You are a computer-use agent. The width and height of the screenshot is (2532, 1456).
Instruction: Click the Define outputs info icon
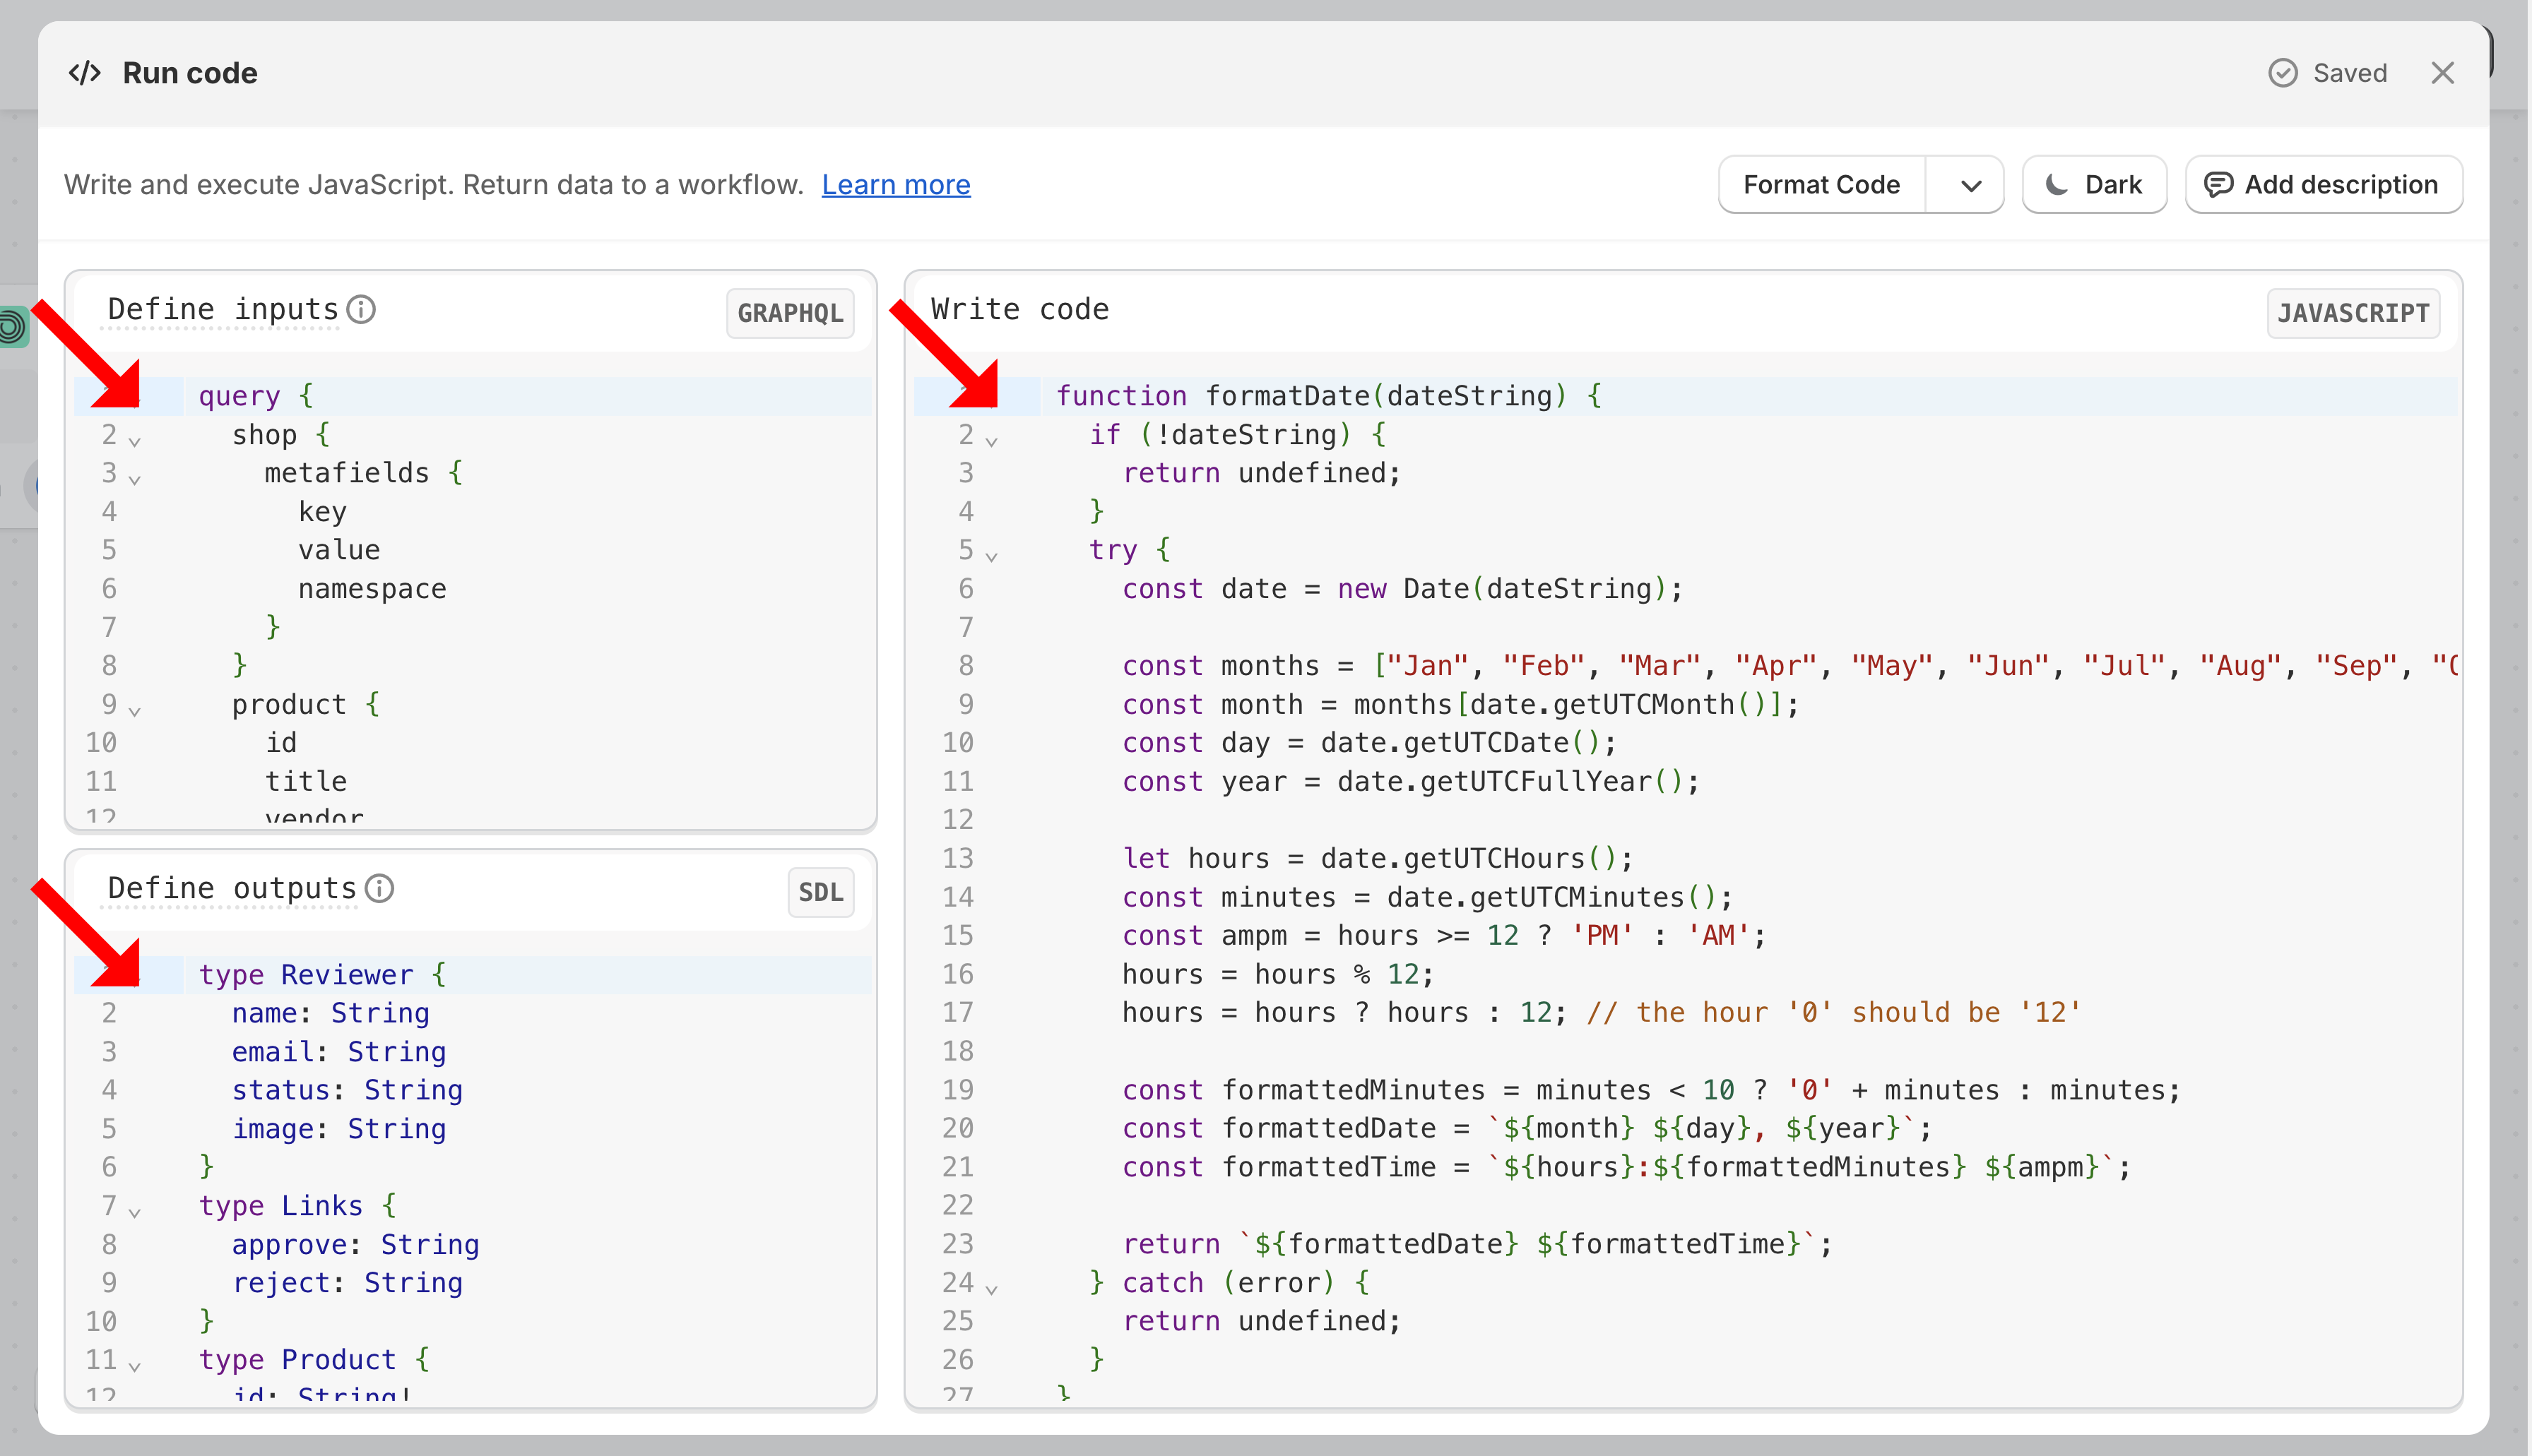(x=379, y=888)
